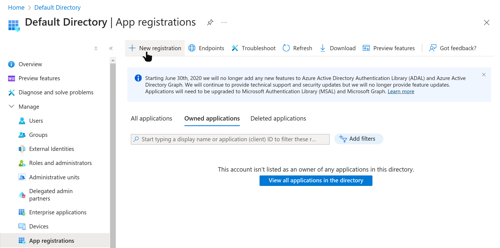Click the Endpoints globe icon
Screen dimensions: 500x248
pos(192,48)
